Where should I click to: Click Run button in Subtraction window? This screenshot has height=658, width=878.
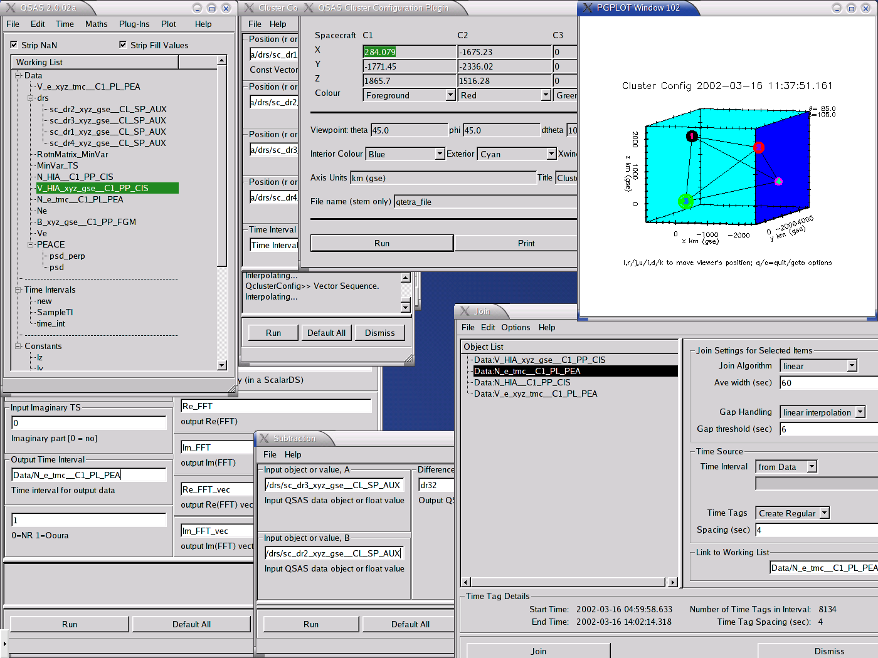pyautogui.click(x=311, y=624)
